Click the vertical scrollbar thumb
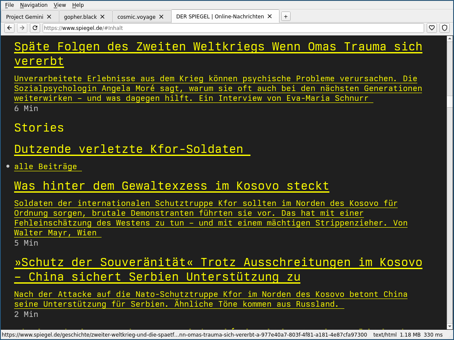The image size is (454, 340). 450,102
